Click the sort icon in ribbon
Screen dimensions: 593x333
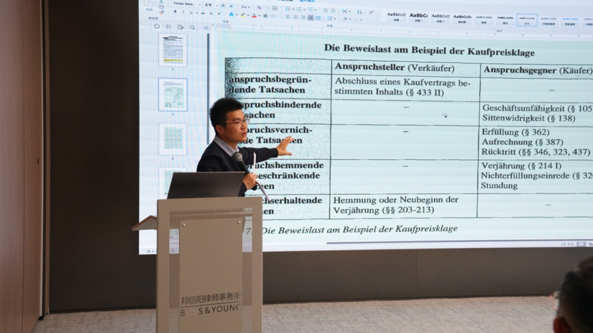tap(359, 12)
